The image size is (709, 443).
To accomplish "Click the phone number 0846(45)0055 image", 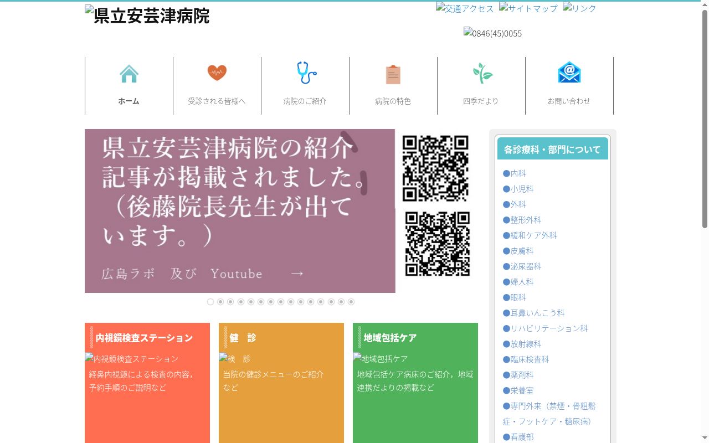I will pyautogui.click(x=493, y=33).
